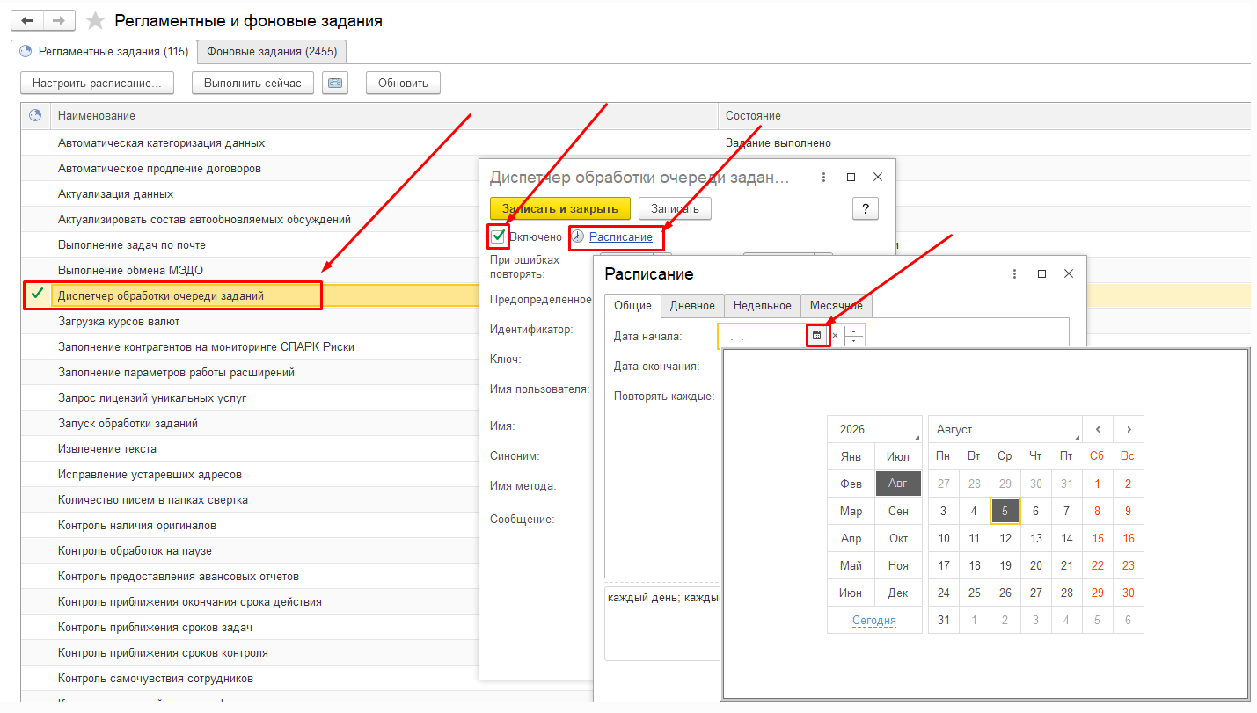Clear the Дата начала field with the ×
This screenshot has width=1257, height=713.
[x=836, y=335]
